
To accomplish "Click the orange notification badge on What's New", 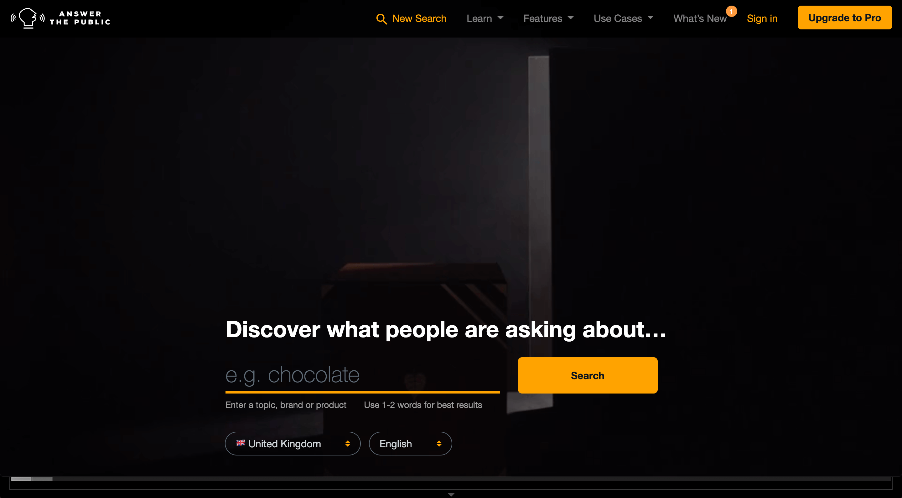I will click(731, 11).
